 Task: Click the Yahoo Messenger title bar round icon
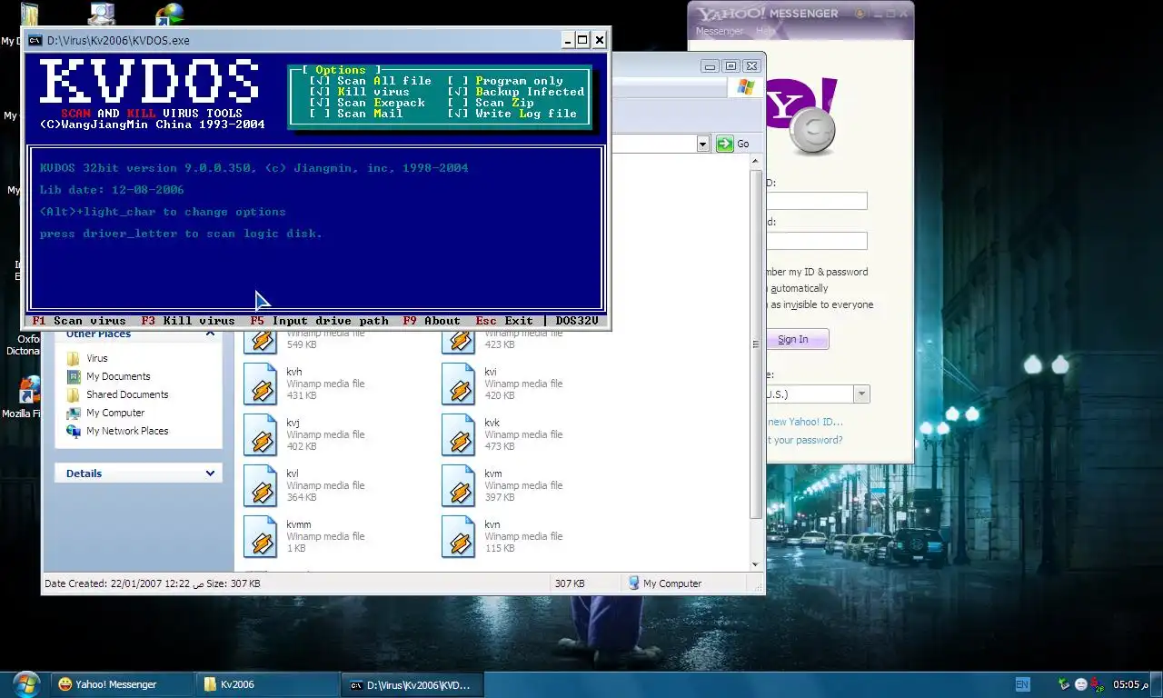click(x=860, y=14)
